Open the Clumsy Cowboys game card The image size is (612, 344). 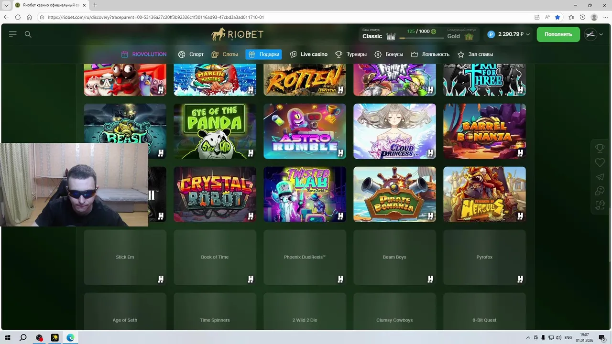[394, 311]
